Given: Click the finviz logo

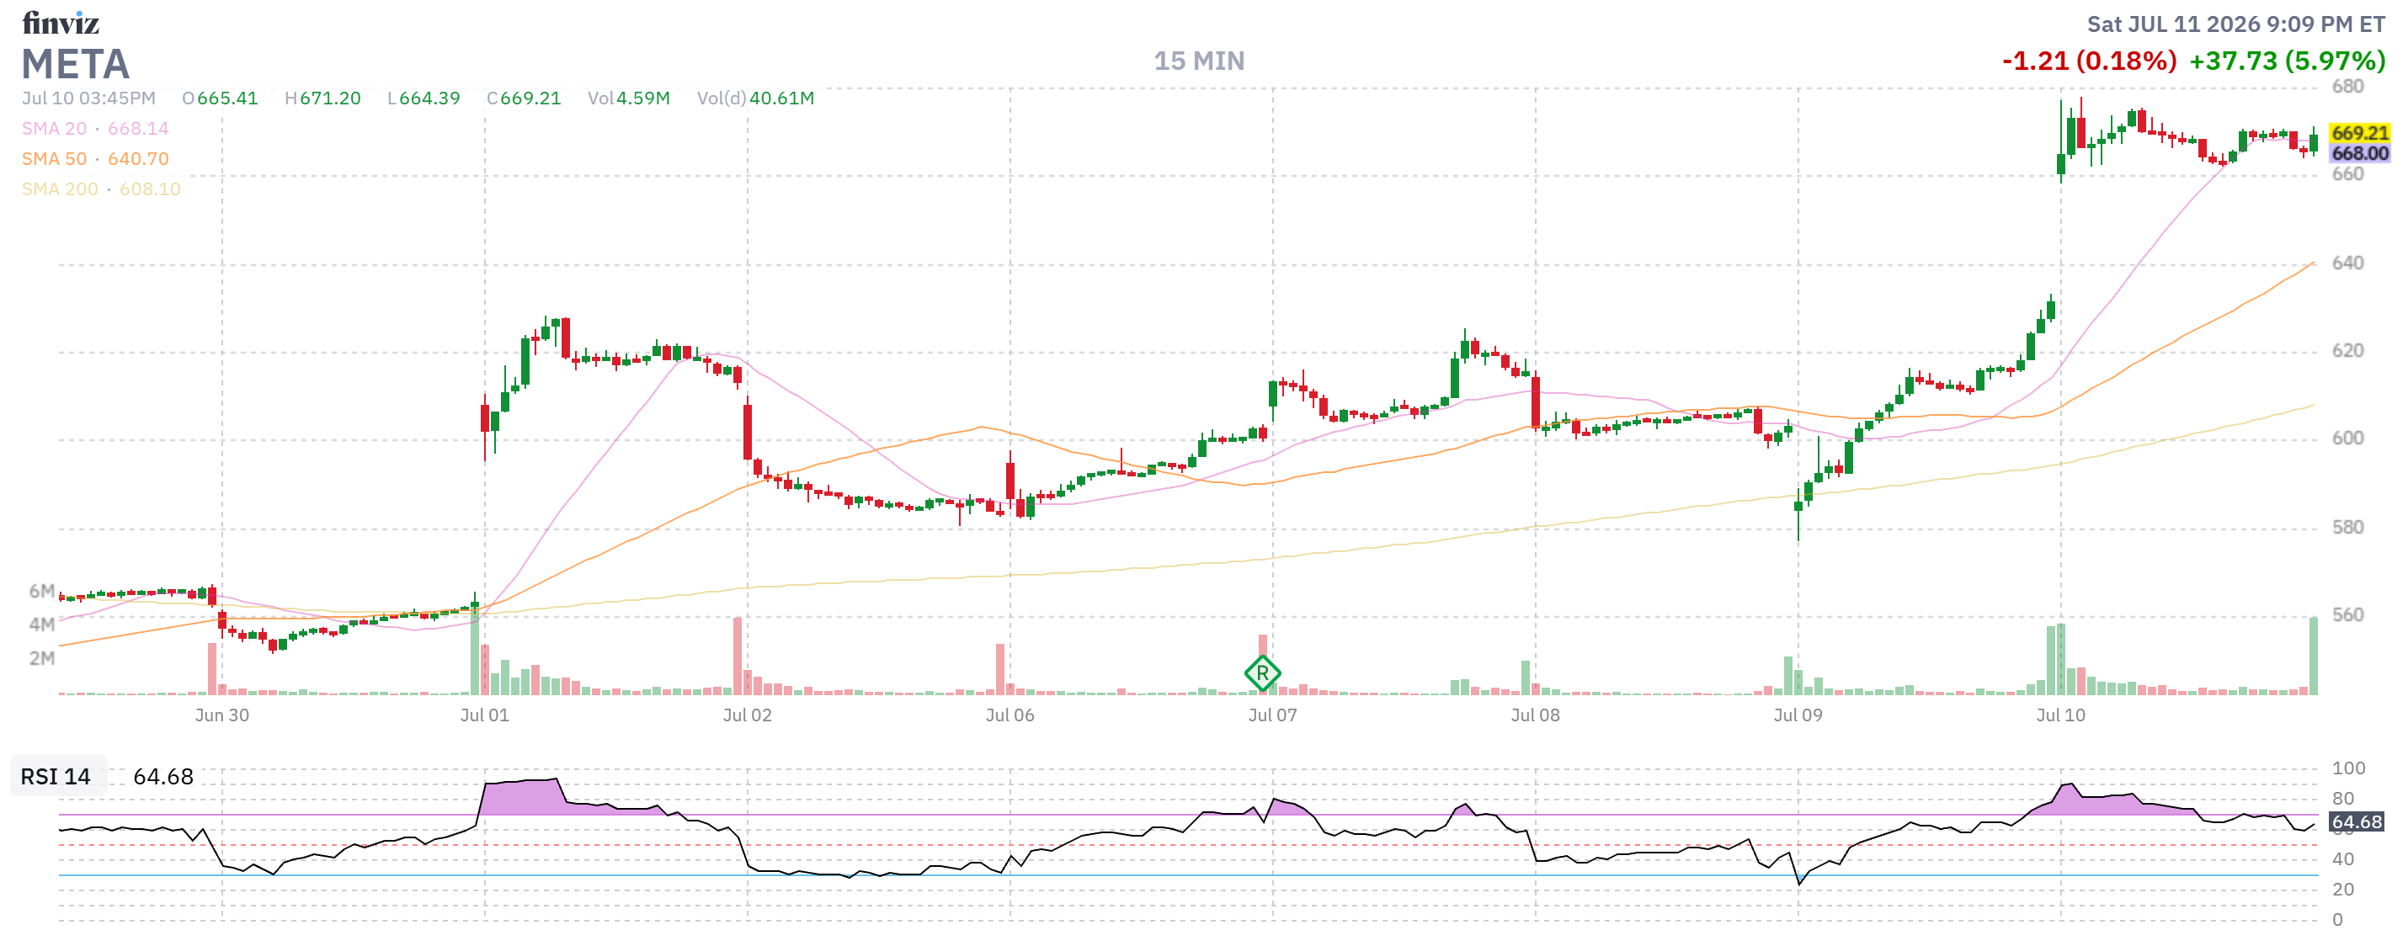Looking at the screenshot, I should point(61,23).
